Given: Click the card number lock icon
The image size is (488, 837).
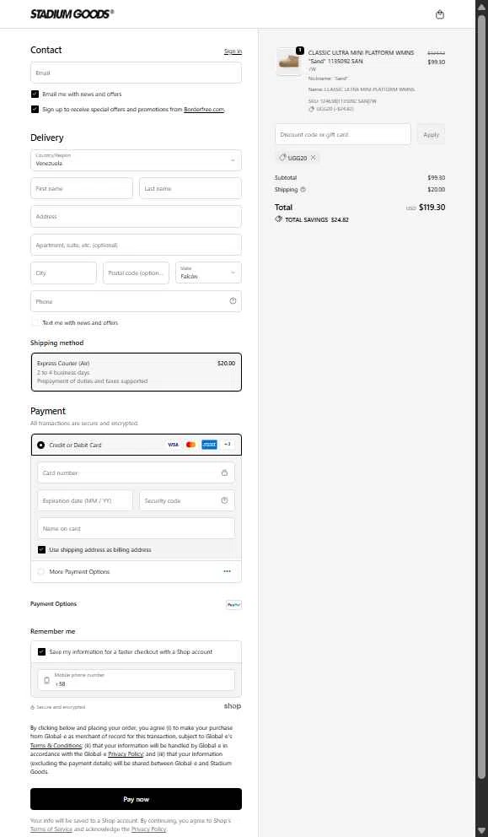Looking at the screenshot, I should point(224,473).
